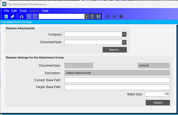Open the Edit menu
Image resolution: width=178 pixels, height=115 pixels.
tap(14, 11)
